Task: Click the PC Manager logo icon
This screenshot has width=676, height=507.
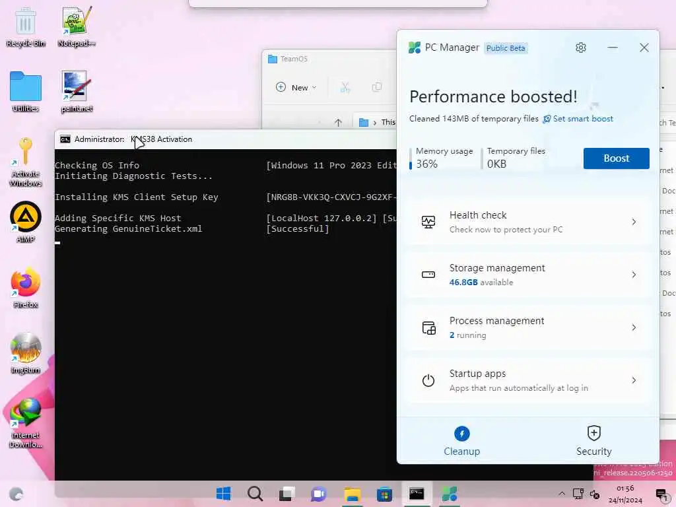Action: (x=415, y=48)
